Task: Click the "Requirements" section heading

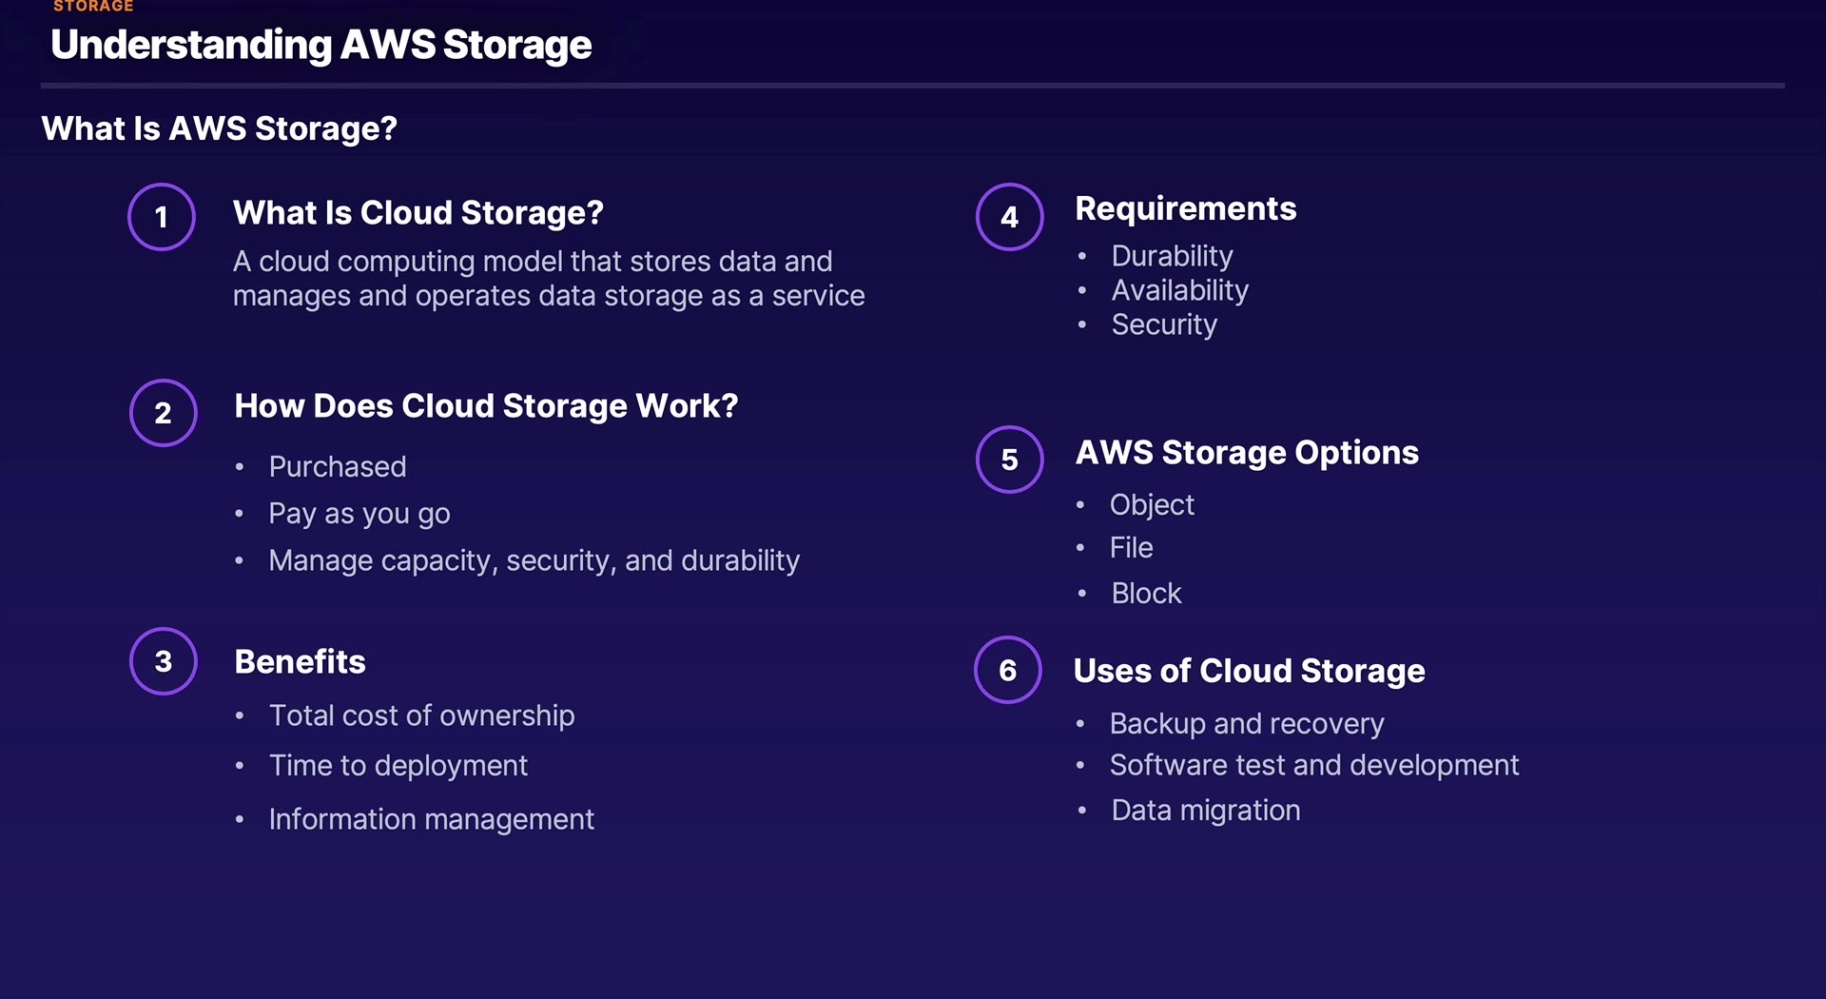Action: 1185,208
